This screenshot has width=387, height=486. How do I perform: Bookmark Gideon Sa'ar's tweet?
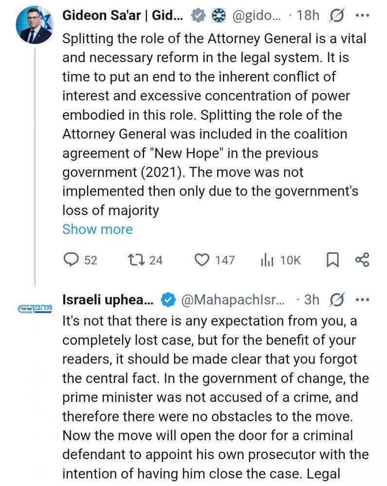click(332, 260)
